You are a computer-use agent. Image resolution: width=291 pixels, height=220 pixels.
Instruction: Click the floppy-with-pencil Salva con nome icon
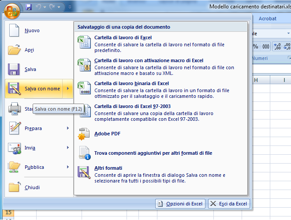[14, 89]
